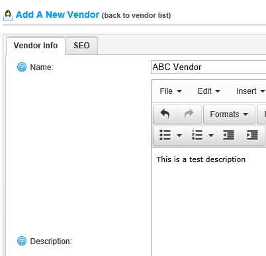Open the Insert menu in the editor
The width and height of the screenshot is (266, 256).
point(250,91)
